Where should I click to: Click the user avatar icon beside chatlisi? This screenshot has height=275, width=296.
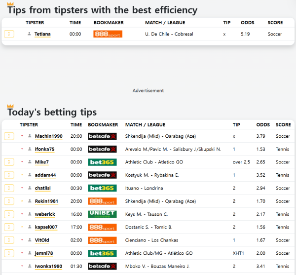30,188
